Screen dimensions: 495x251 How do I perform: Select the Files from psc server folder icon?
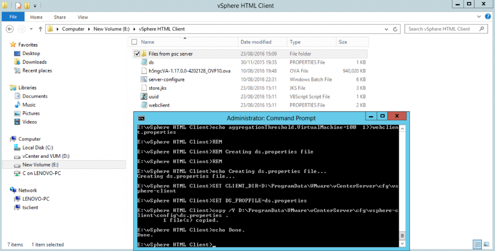(x=144, y=54)
